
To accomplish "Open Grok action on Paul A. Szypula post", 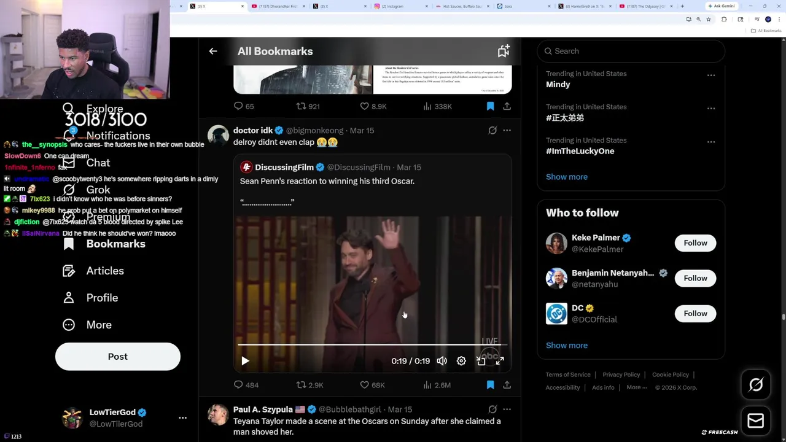I will [492, 409].
